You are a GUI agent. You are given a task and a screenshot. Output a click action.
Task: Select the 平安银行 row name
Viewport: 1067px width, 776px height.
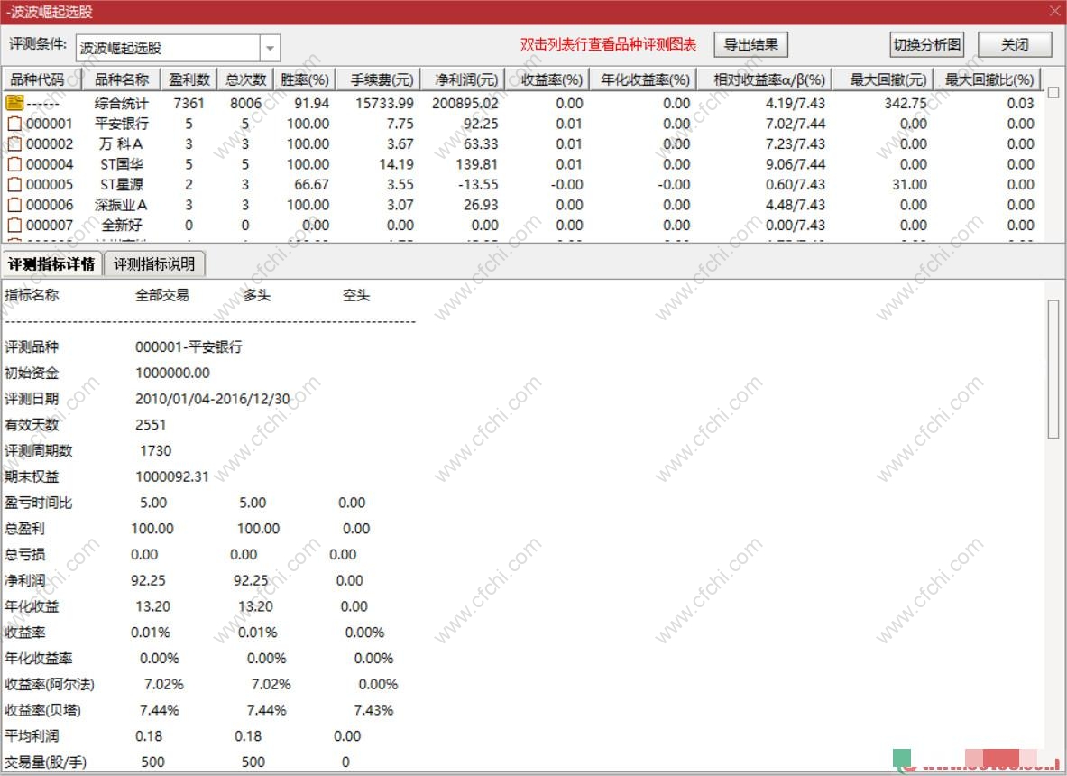(x=121, y=124)
